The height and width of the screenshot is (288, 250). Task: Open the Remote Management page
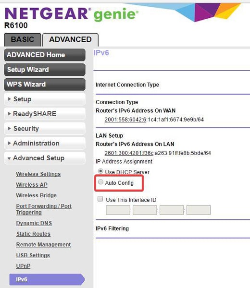(43, 245)
